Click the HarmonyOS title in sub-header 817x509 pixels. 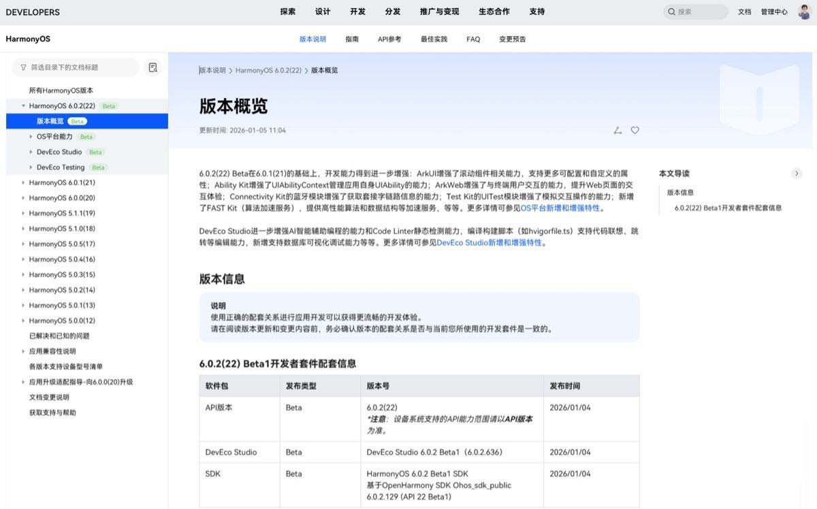[28, 39]
